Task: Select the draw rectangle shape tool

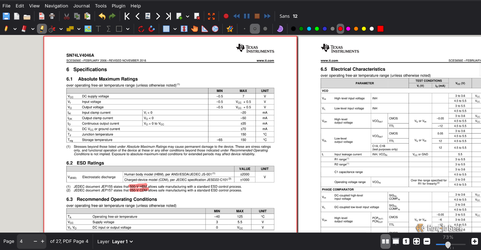Action: pyautogui.click(x=119, y=29)
